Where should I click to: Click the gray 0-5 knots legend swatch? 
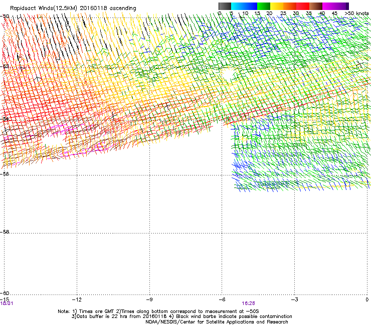(x=225, y=6)
